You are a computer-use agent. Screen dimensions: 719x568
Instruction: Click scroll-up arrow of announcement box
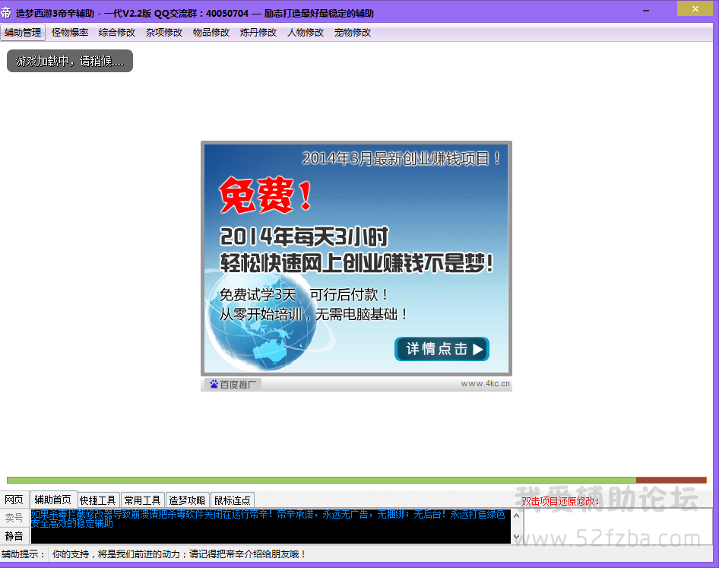[517, 516]
